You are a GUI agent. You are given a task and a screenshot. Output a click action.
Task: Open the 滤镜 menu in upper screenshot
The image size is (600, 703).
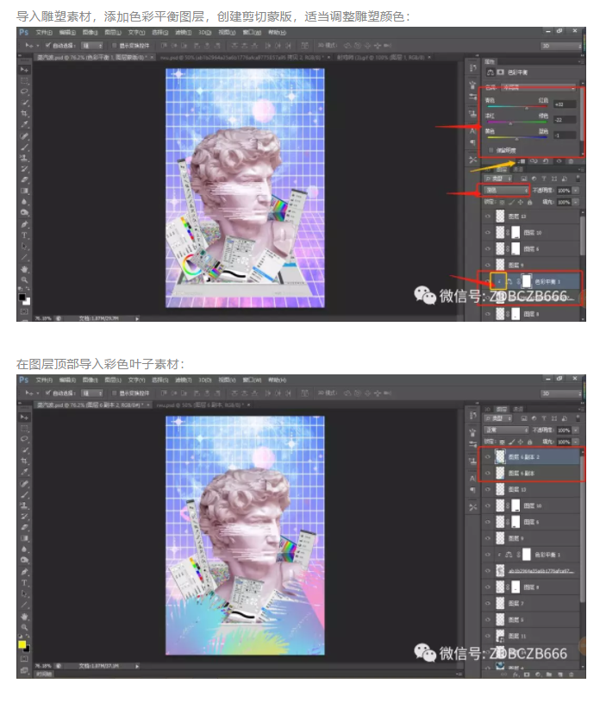(x=183, y=32)
